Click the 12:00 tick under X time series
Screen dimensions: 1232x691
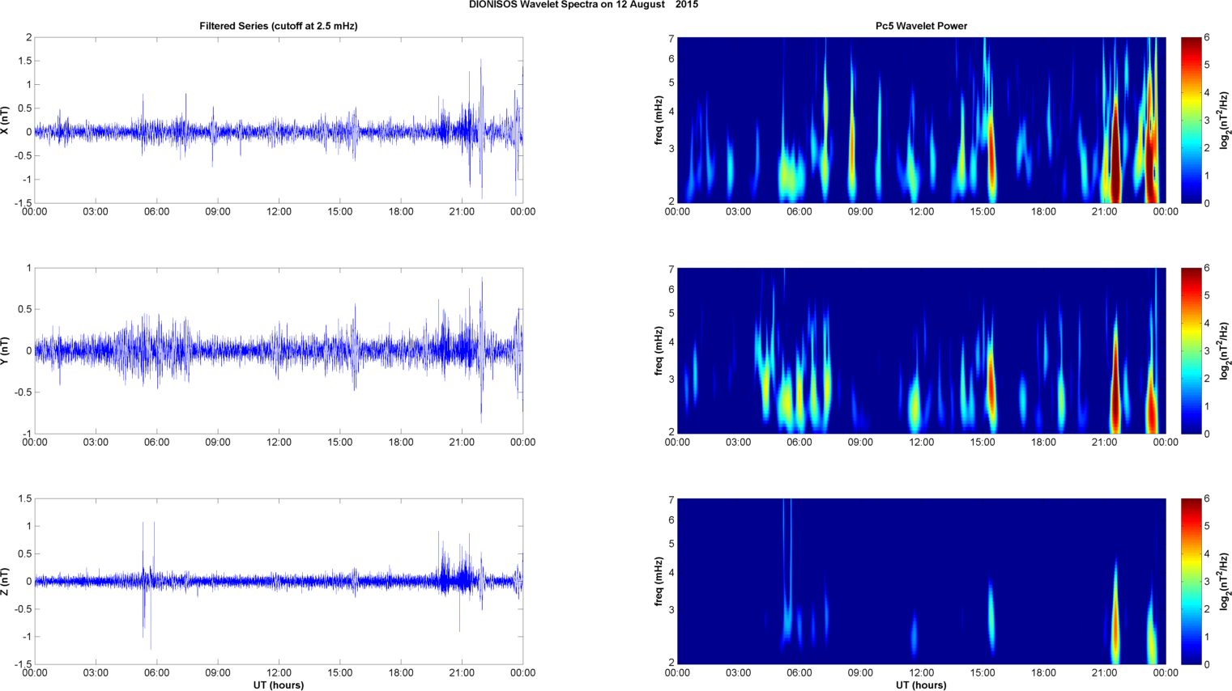[x=279, y=212]
